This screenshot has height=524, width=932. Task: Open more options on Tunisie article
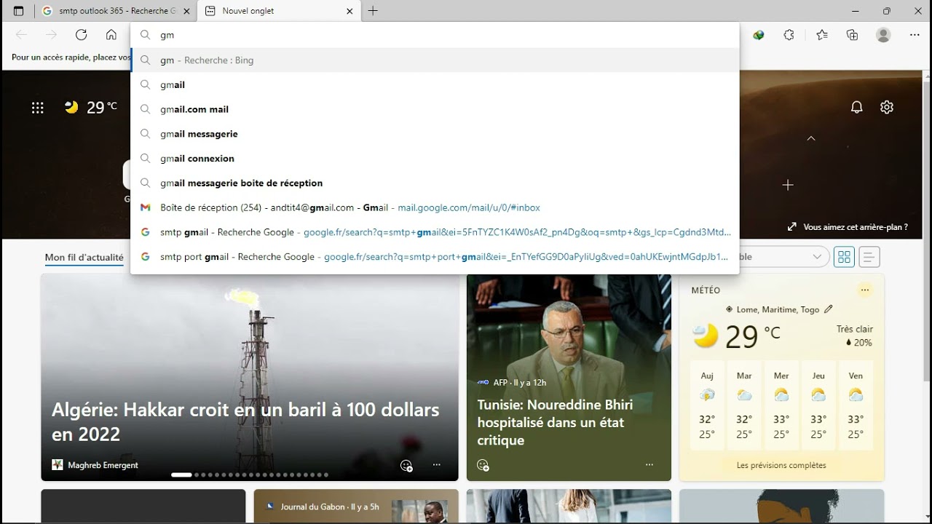point(649,465)
